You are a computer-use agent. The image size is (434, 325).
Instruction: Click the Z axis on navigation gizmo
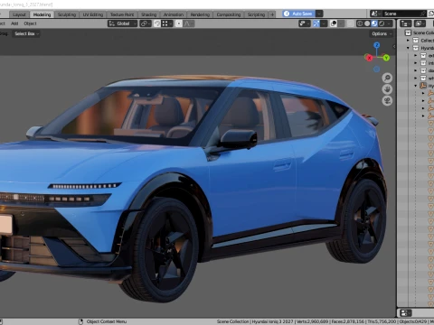377,45
